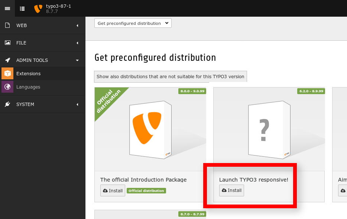Click the 8.7.7 version number

52,11
